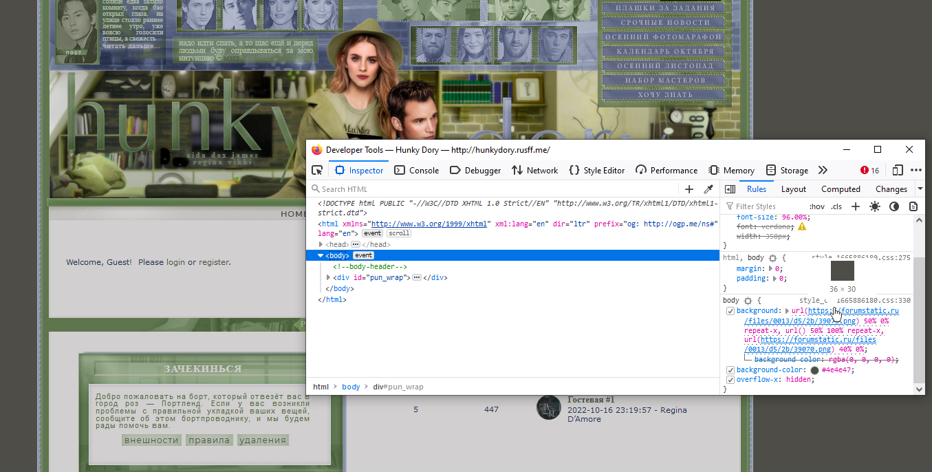Create a new node with plus icon
932x472 pixels.
[x=689, y=189]
